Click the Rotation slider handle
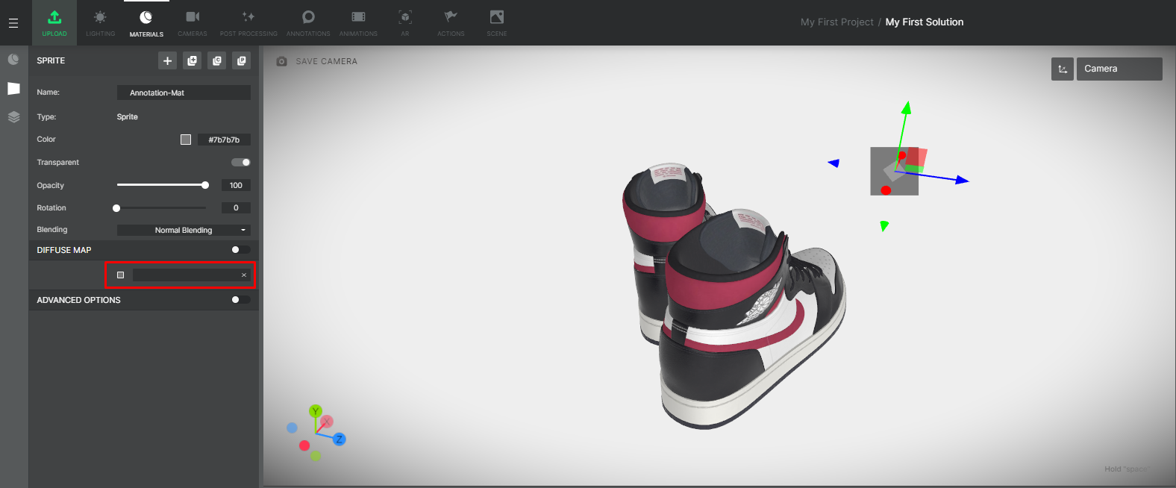This screenshot has height=488, width=1176. pos(116,208)
